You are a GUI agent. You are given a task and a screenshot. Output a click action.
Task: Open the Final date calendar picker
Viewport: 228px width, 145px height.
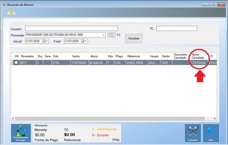(x=84, y=41)
